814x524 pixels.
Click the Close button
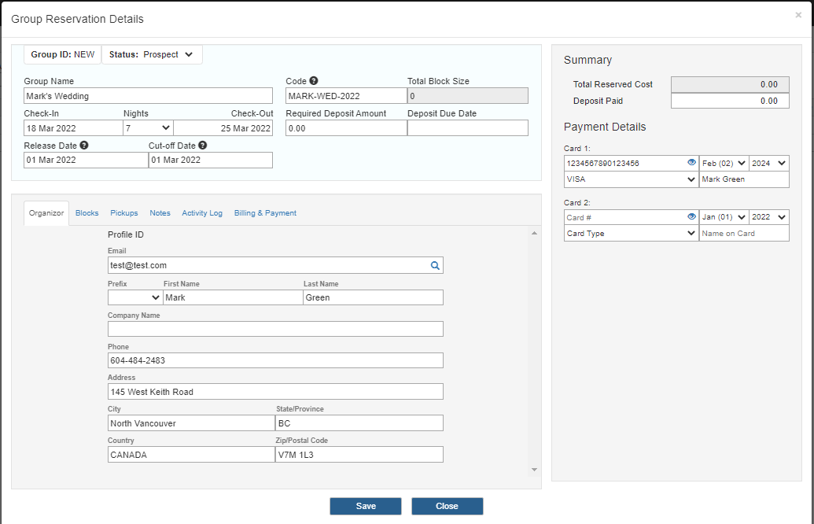[x=447, y=507]
